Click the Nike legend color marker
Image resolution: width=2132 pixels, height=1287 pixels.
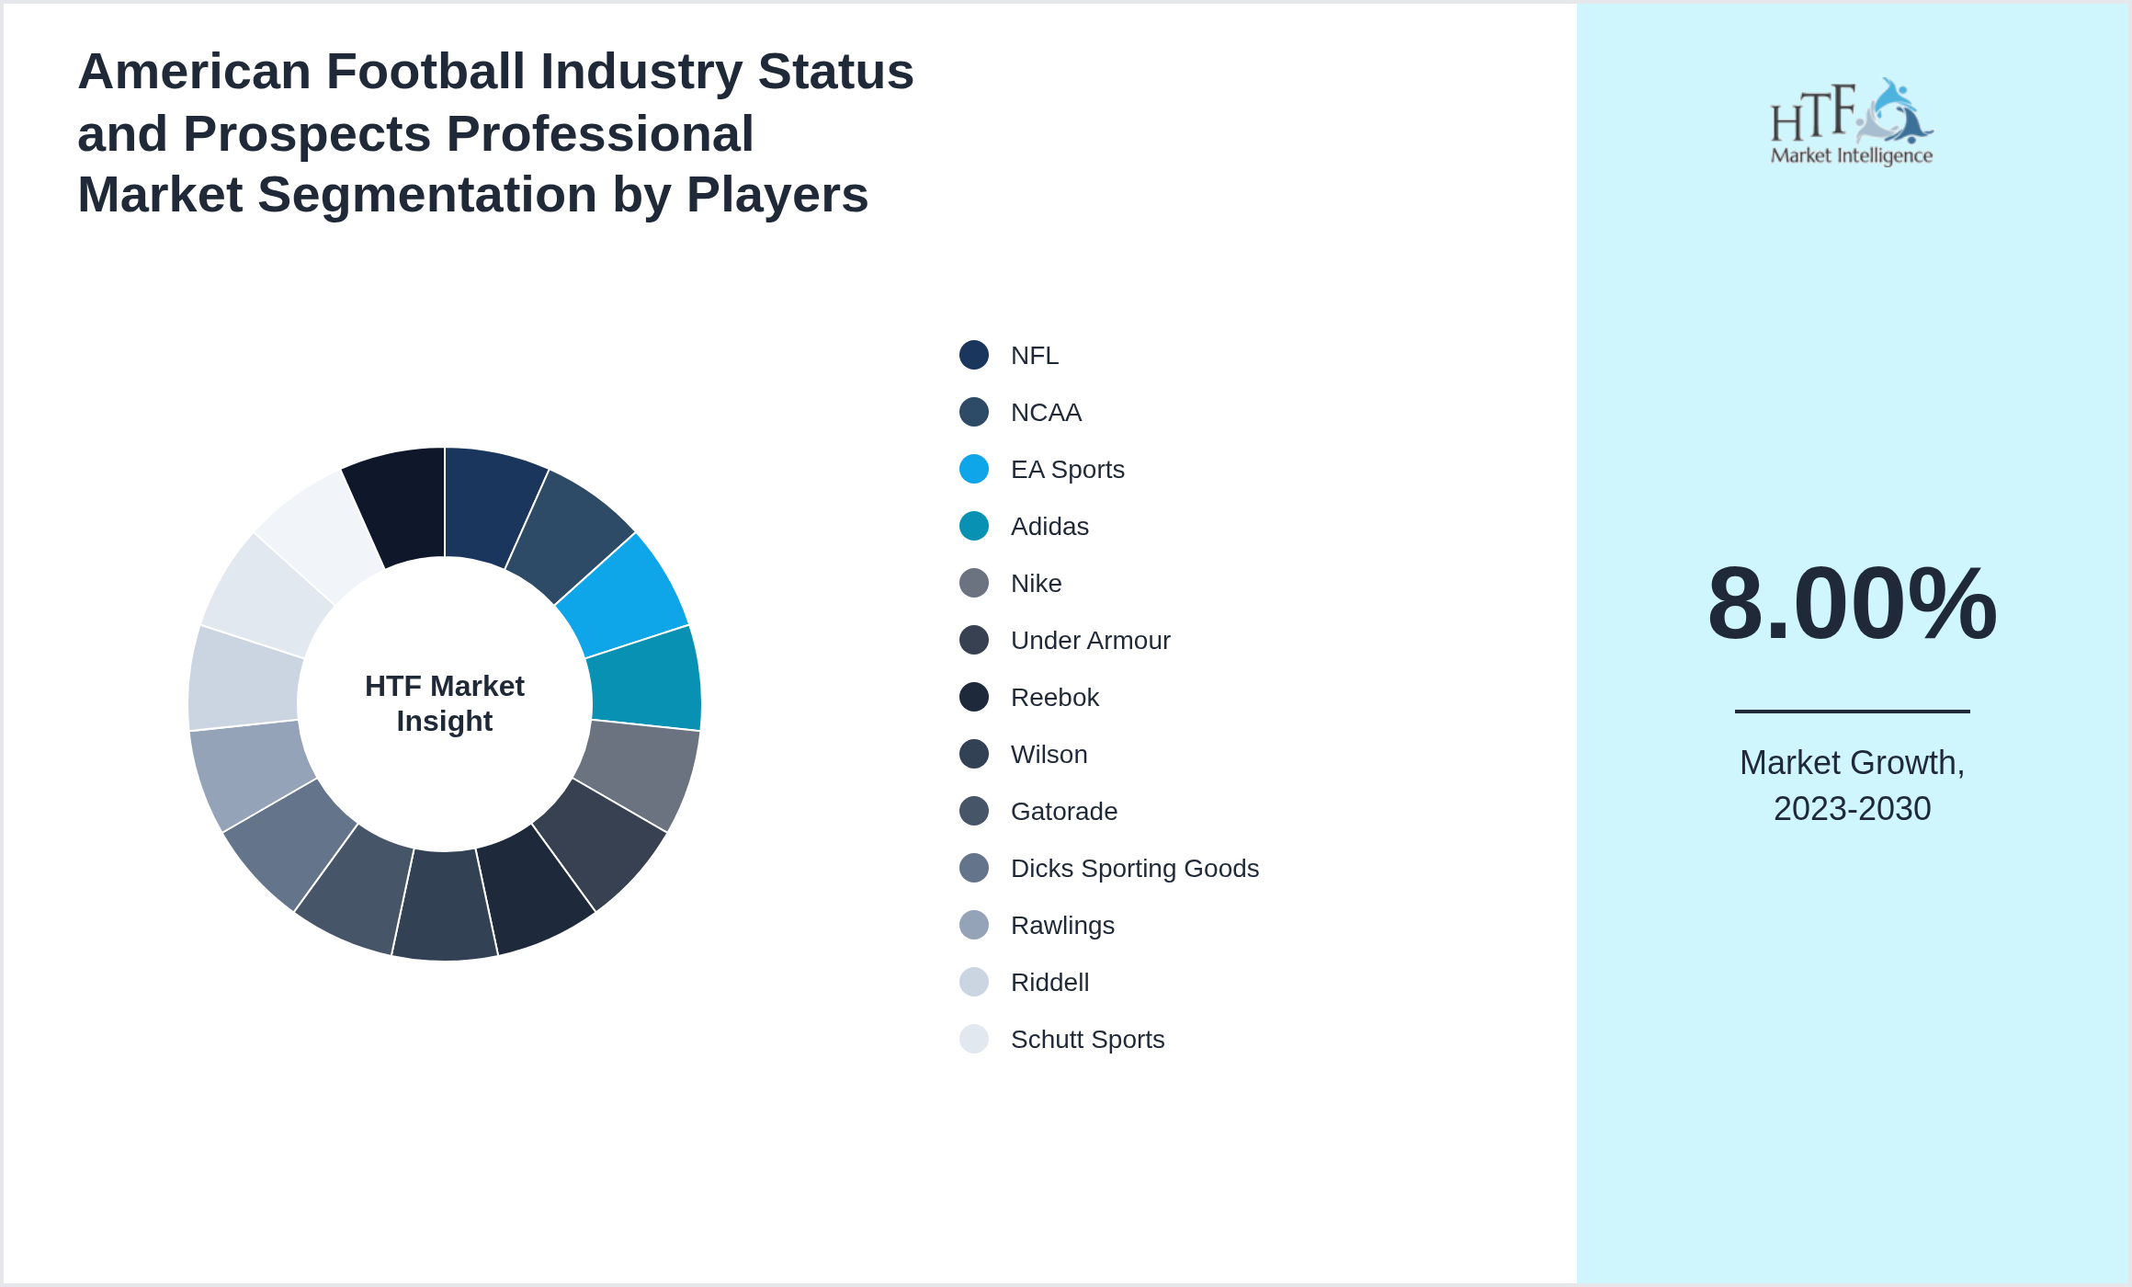point(972,583)
